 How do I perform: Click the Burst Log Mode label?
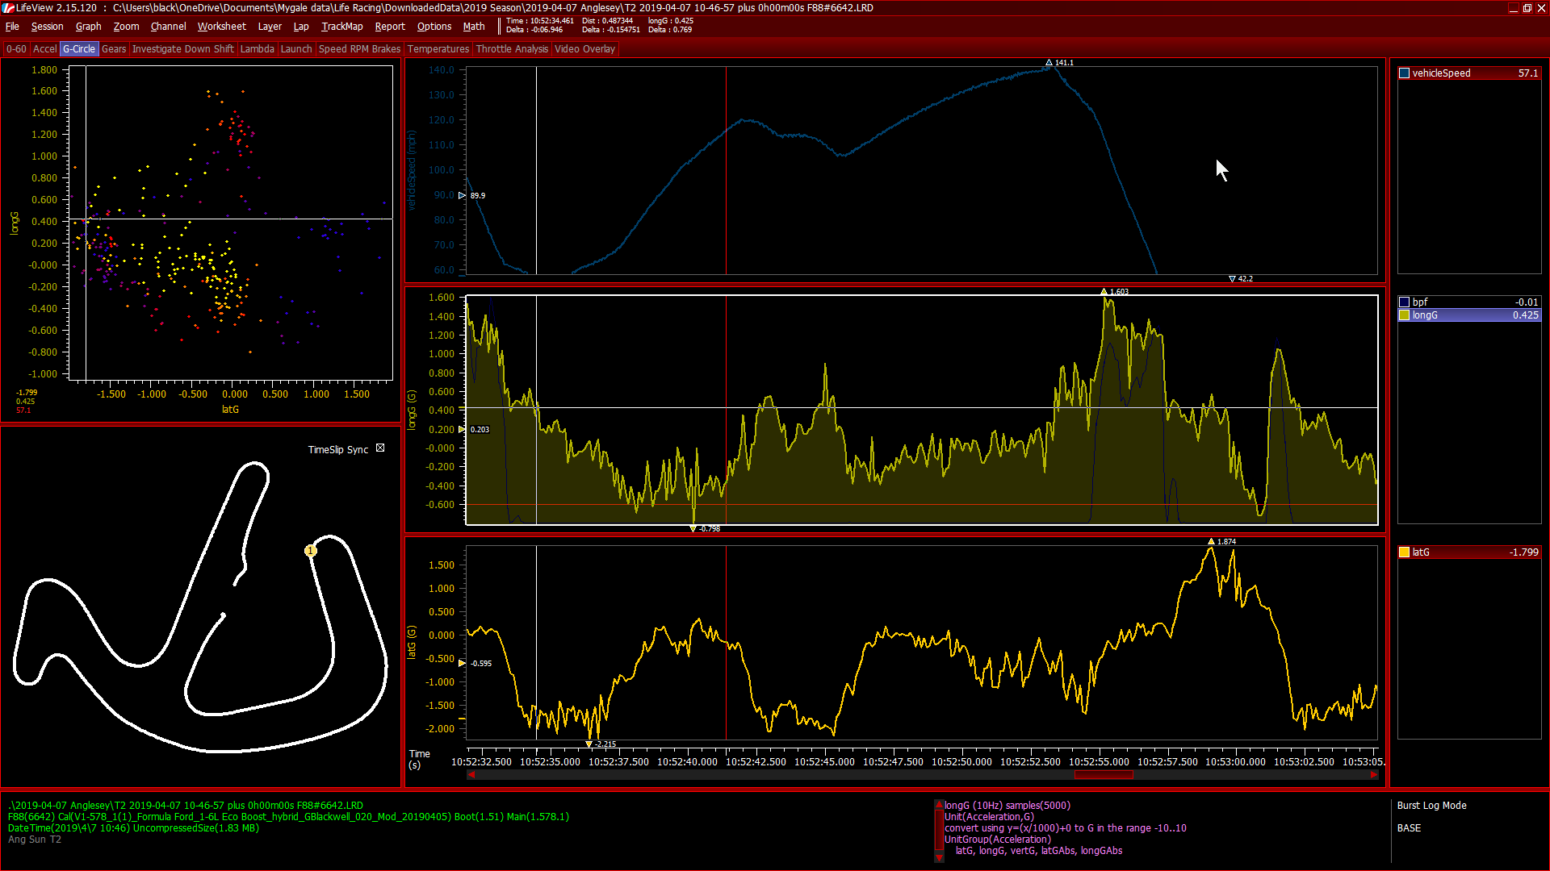click(x=1431, y=806)
